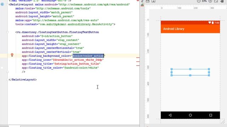
Task: Click the fold marker at closing RelativeLayout tag
Action: pos(7,80)
